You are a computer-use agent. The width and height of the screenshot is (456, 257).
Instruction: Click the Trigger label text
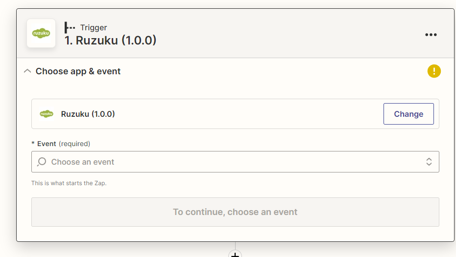point(94,28)
